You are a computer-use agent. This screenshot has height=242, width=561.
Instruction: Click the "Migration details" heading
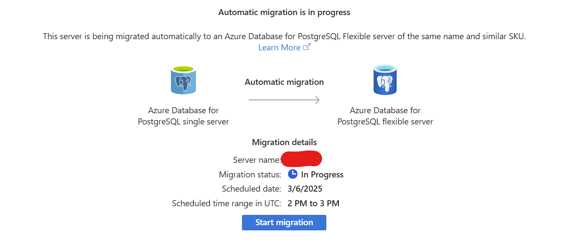tap(284, 142)
